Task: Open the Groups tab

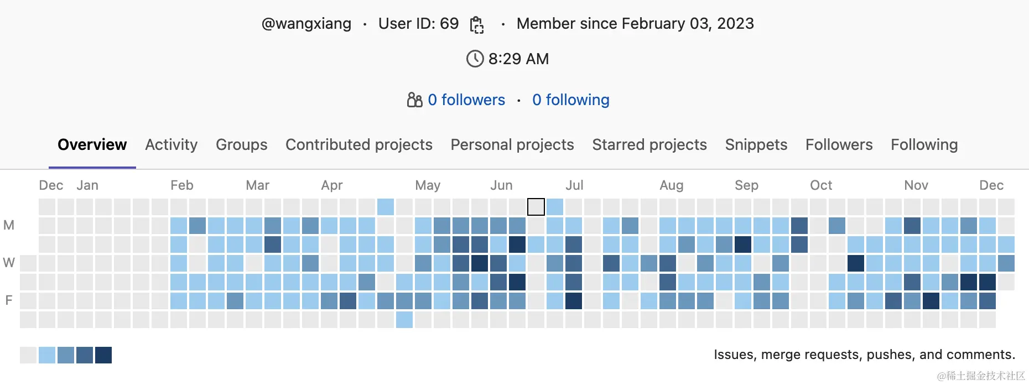Action: pyautogui.click(x=241, y=145)
